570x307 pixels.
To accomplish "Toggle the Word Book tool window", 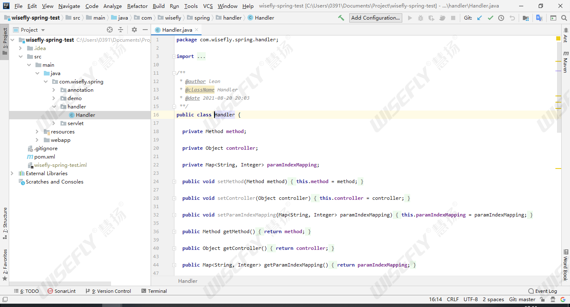I will 565,265.
